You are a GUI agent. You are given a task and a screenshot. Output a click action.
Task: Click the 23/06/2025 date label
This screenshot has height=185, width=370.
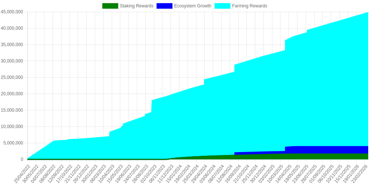click(x=300, y=174)
